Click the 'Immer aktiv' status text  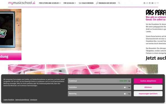tap(123, 81)
